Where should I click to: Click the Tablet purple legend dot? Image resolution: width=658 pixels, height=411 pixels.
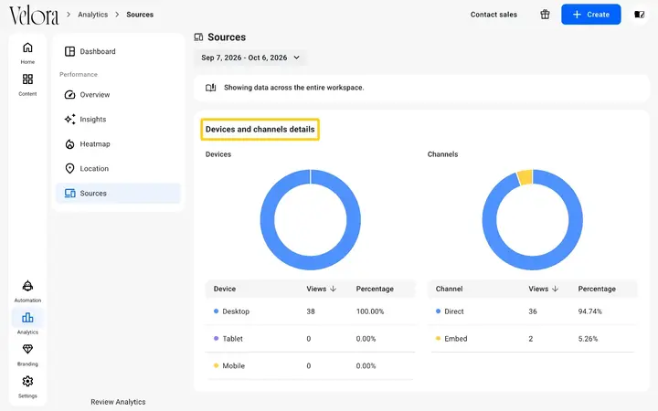[x=216, y=339]
